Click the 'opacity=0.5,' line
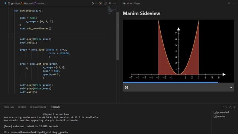The image size is (238, 134). (x=51, y=74)
